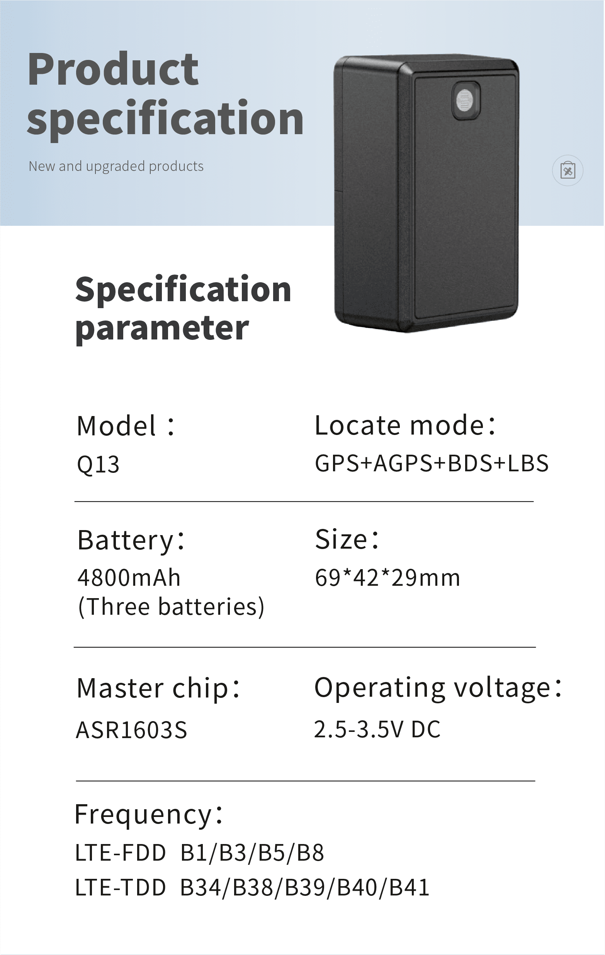Click the LTE-FDD B1/B3/B5/B8 frequency line
Viewport: 605px width, 955px height.
point(199,853)
